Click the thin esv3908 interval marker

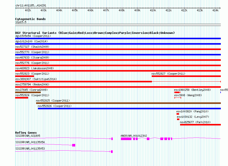click(x=178, y=98)
